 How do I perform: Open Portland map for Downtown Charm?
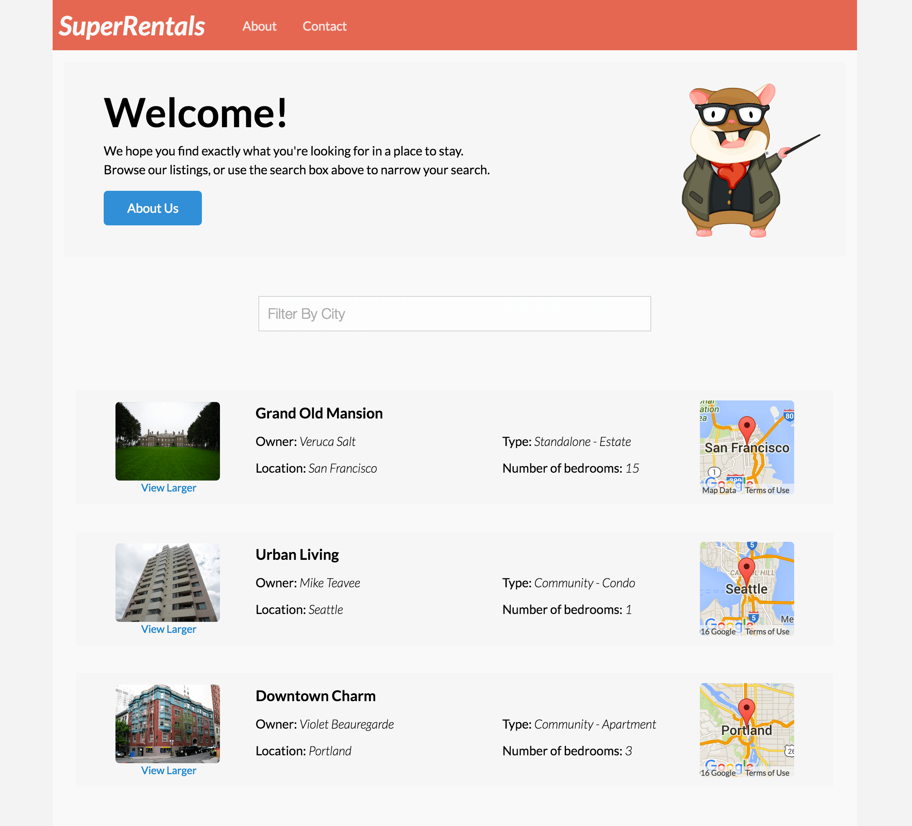pos(747,730)
